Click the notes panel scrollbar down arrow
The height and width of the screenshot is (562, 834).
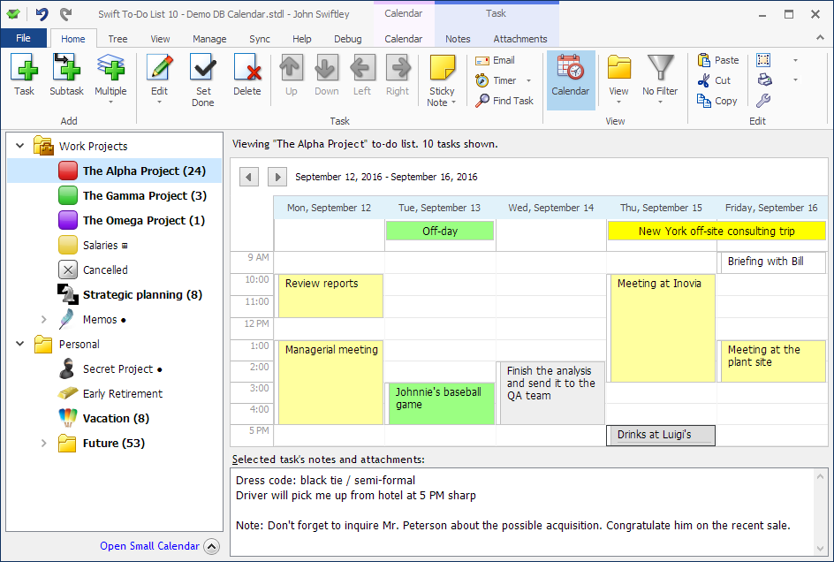tap(820, 550)
